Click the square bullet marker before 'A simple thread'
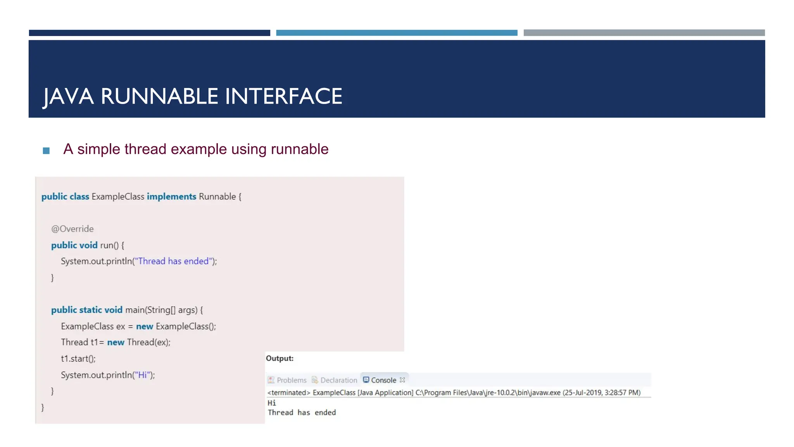The height and width of the screenshot is (447, 794). click(x=46, y=151)
